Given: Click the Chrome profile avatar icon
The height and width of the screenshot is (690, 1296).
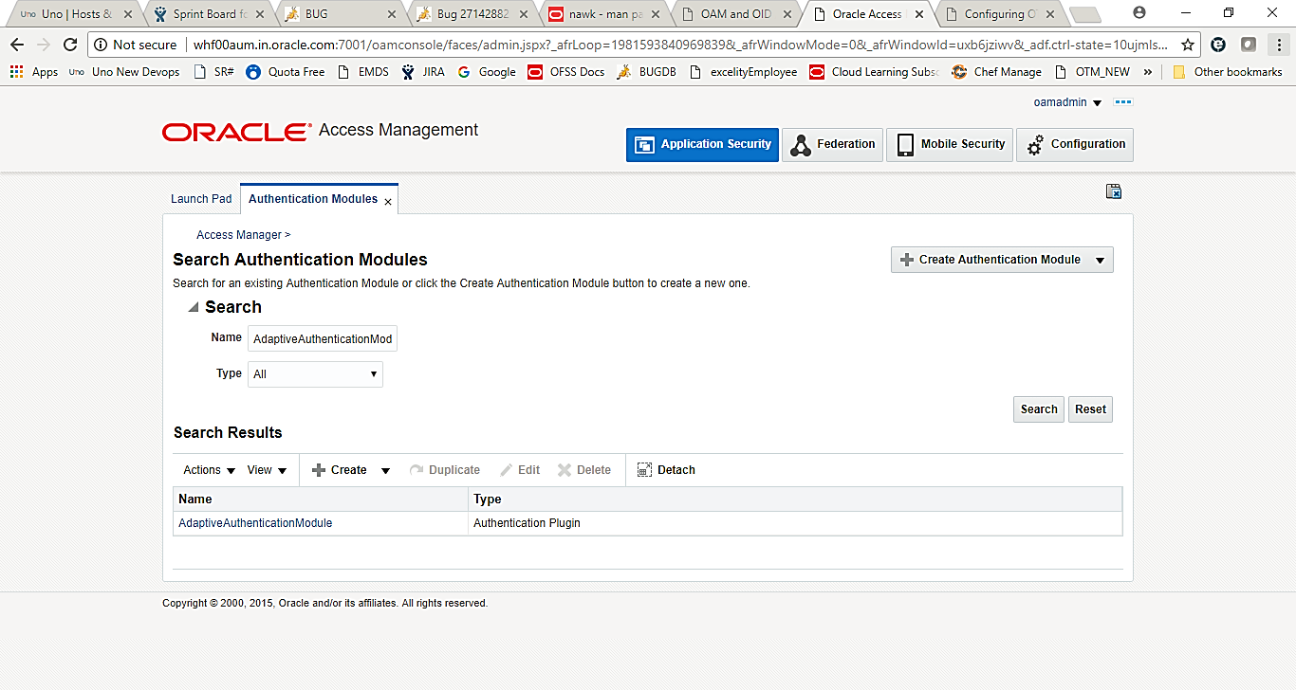Looking at the screenshot, I should [x=1139, y=13].
